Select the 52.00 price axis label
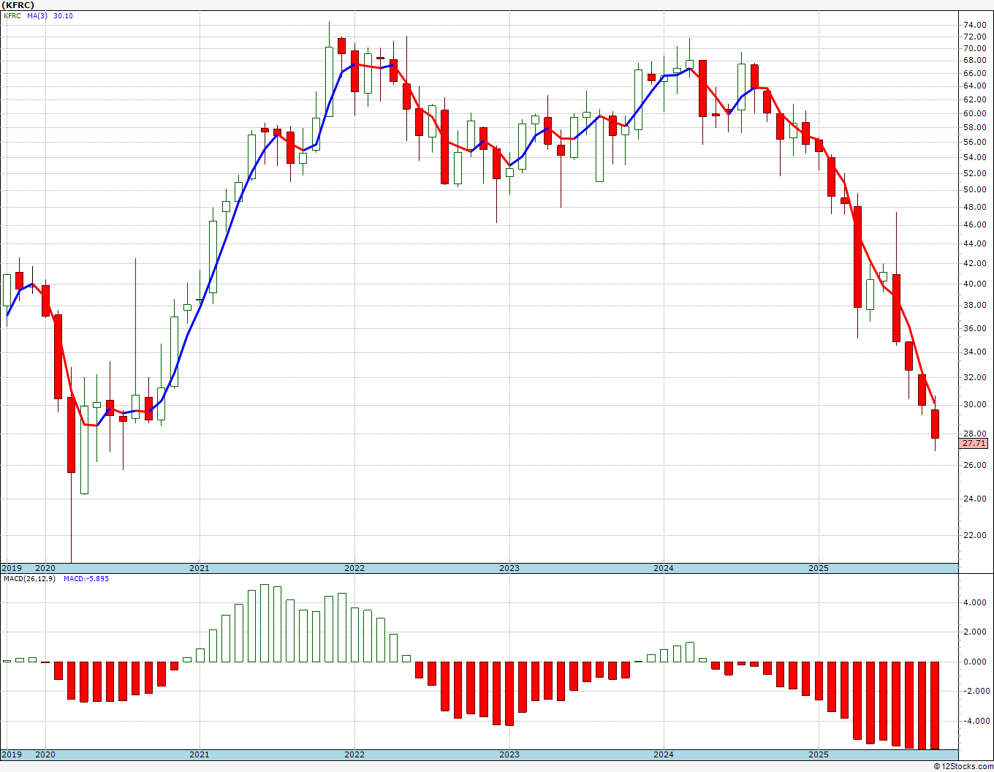 [975, 173]
